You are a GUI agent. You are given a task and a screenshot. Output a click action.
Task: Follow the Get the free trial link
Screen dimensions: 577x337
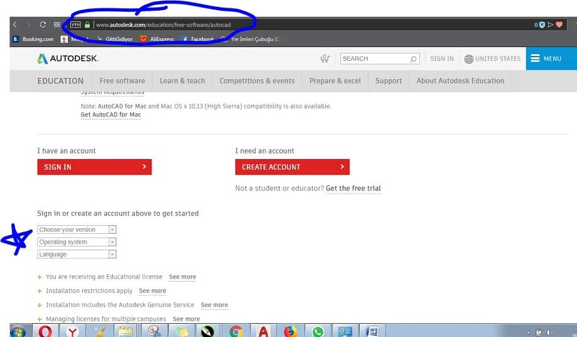pos(353,189)
